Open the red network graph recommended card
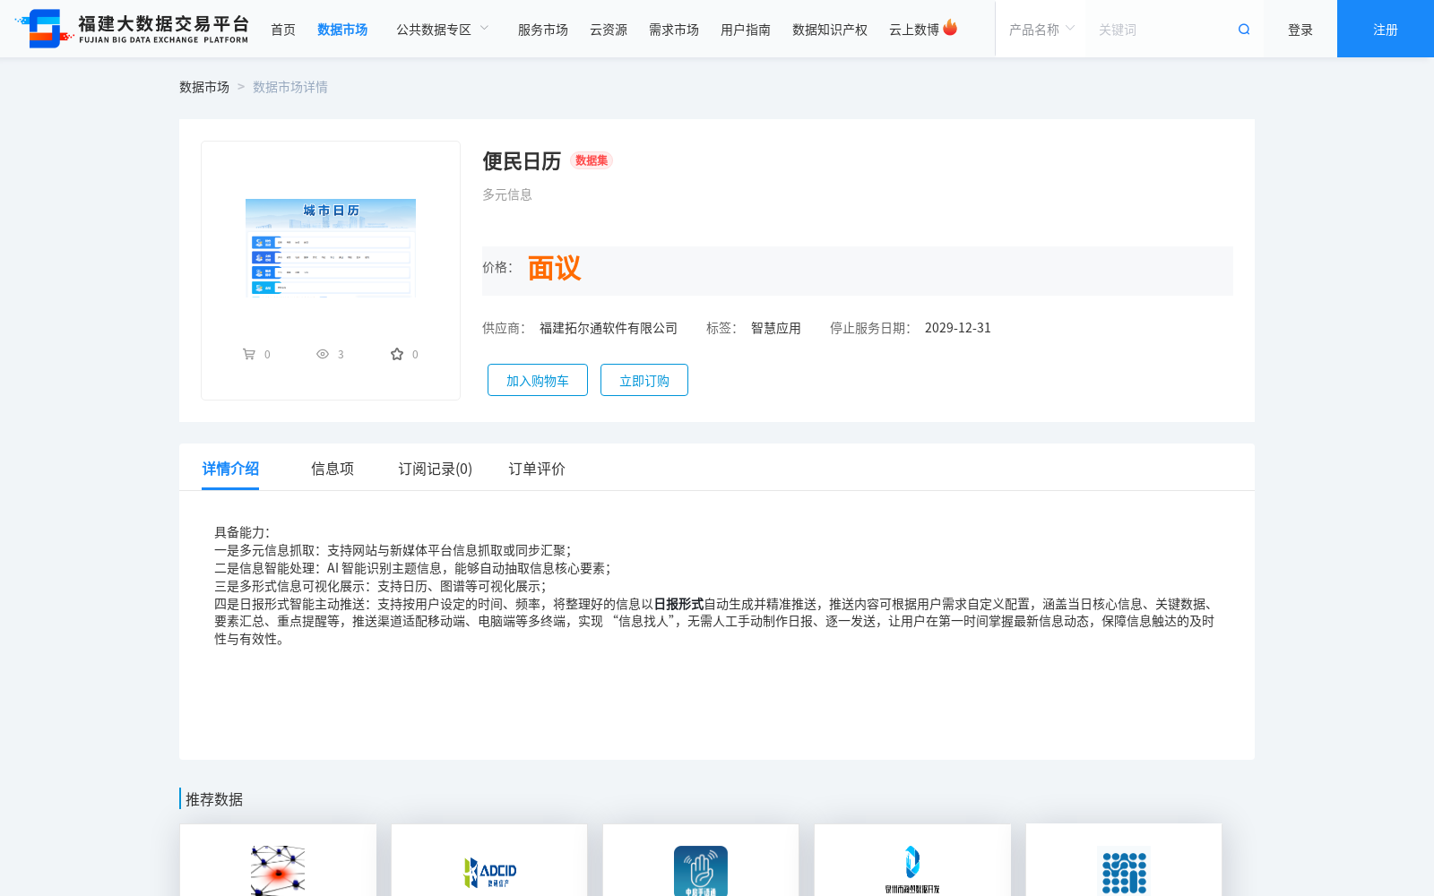Screen dimensions: 1434x896 [x=278, y=860]
